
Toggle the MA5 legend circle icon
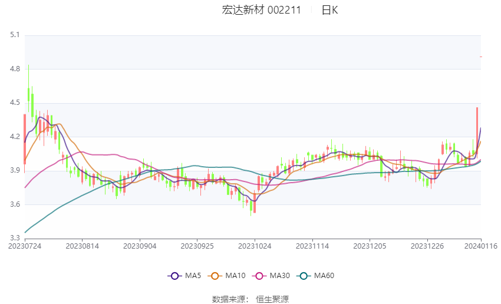point(174,276)
